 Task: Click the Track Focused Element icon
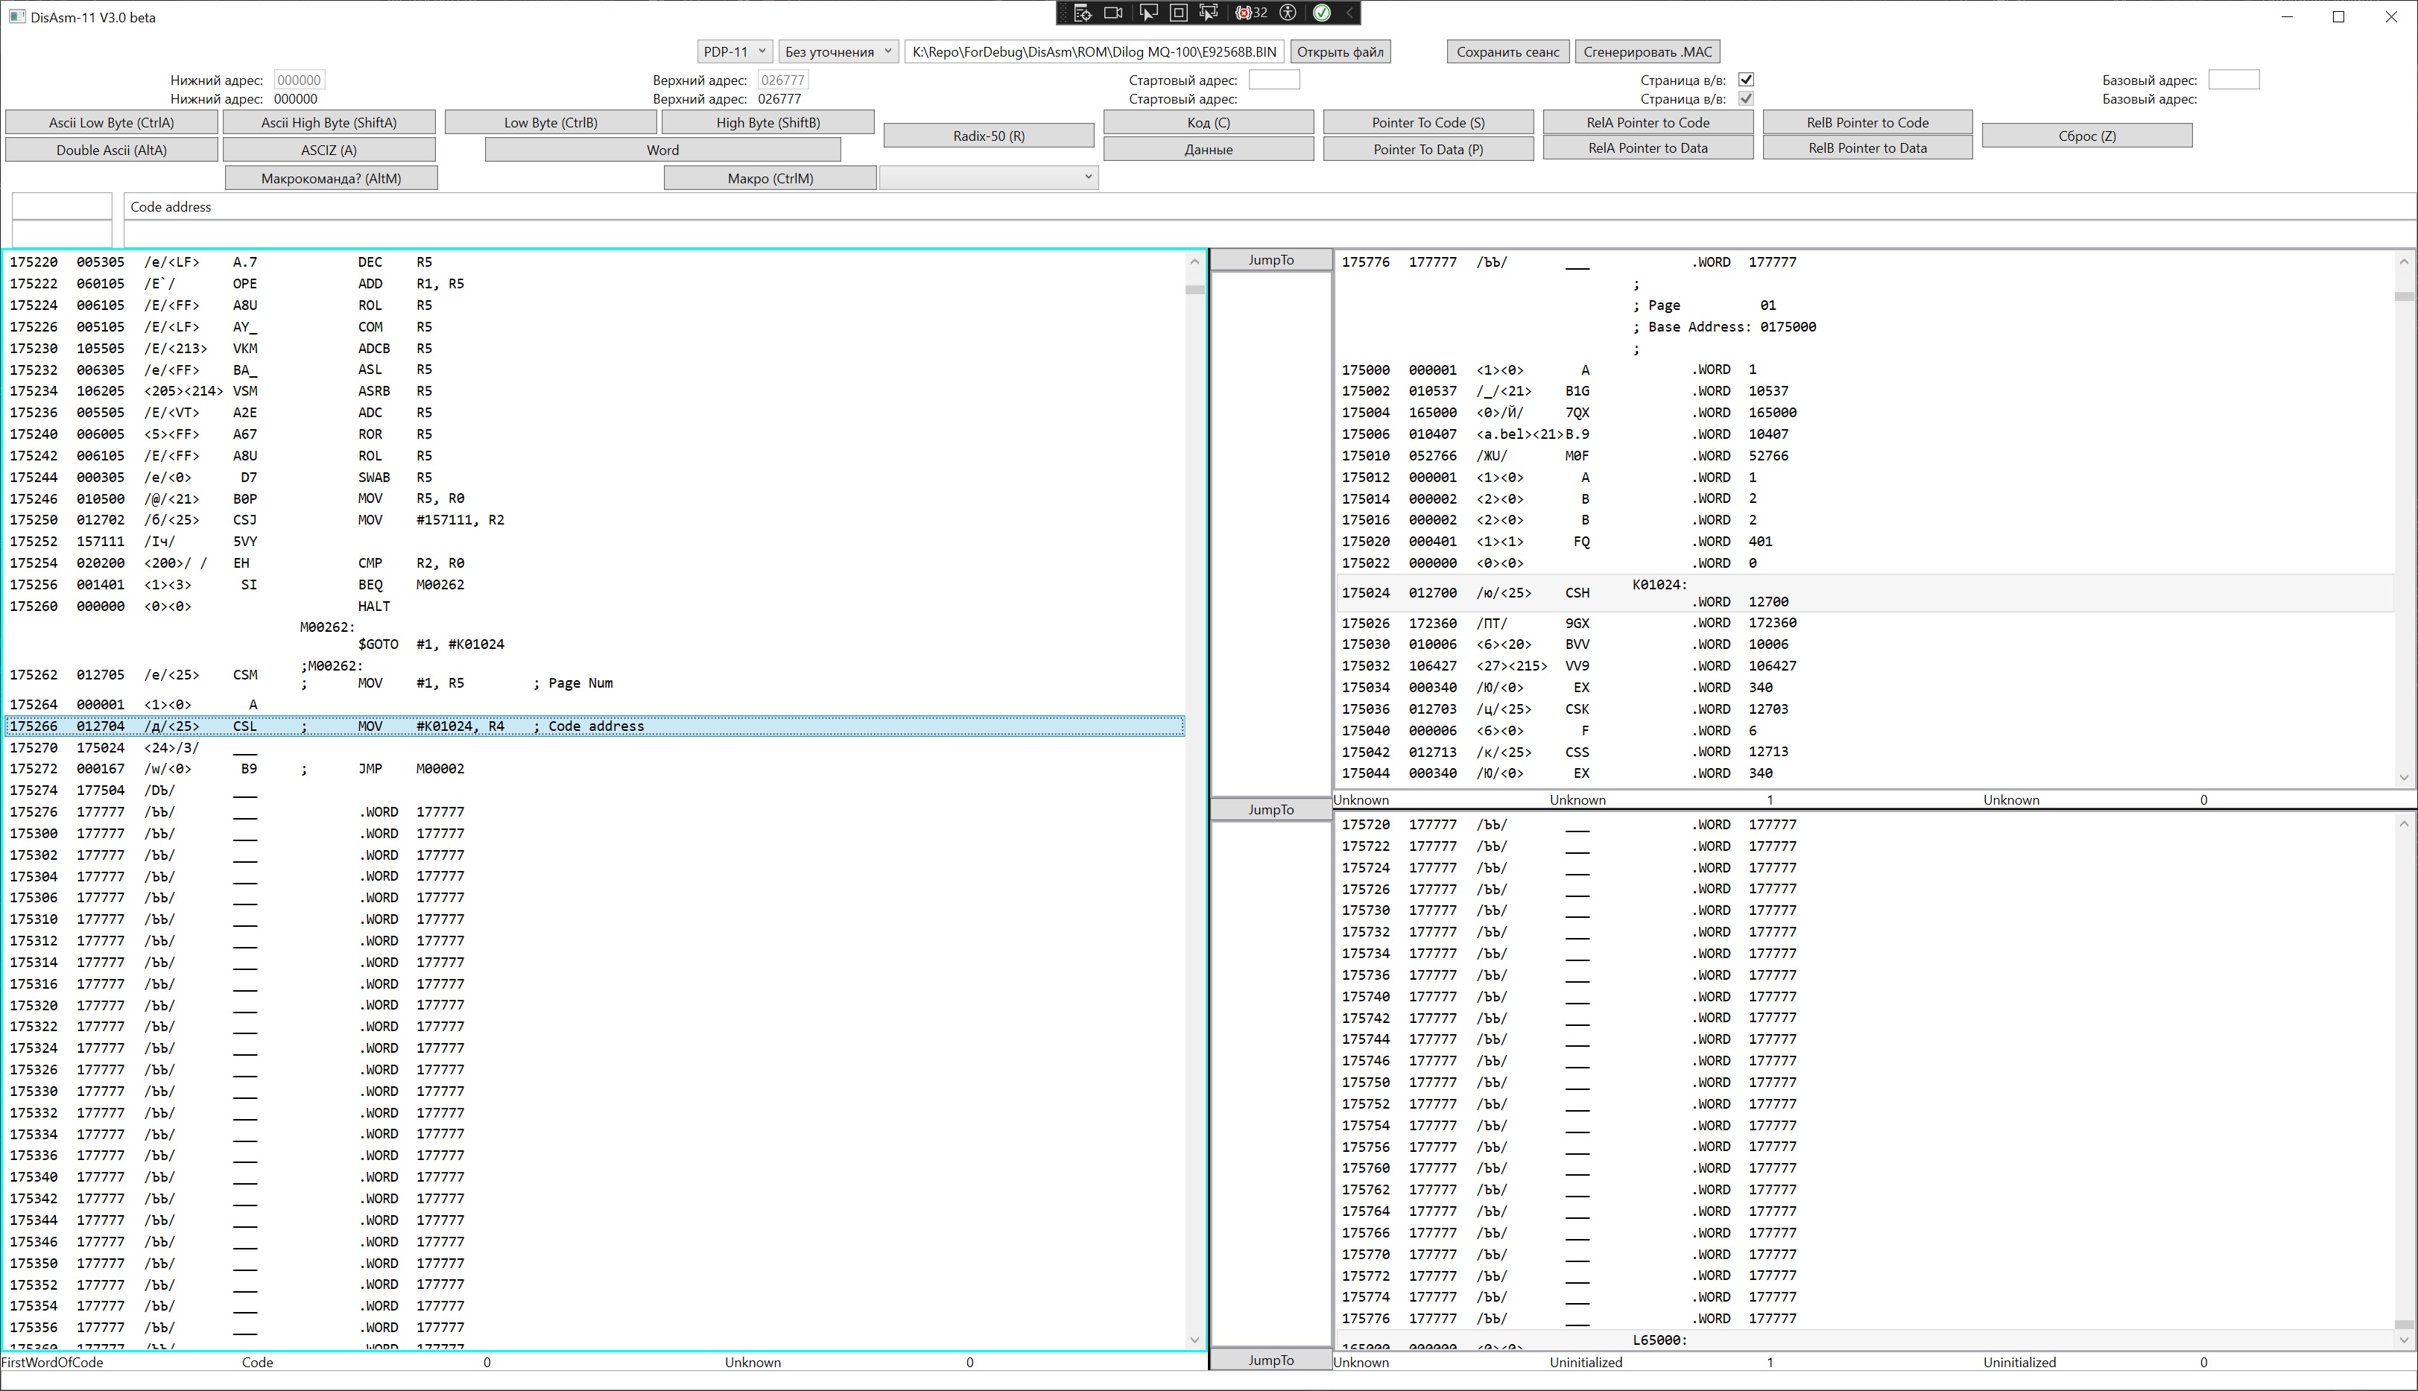pyautogui.click(x=1209, y=13)
